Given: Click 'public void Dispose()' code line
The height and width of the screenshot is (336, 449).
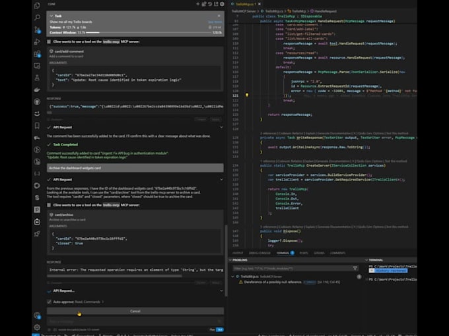Looking at the screenshot, I should click(281, 231).
